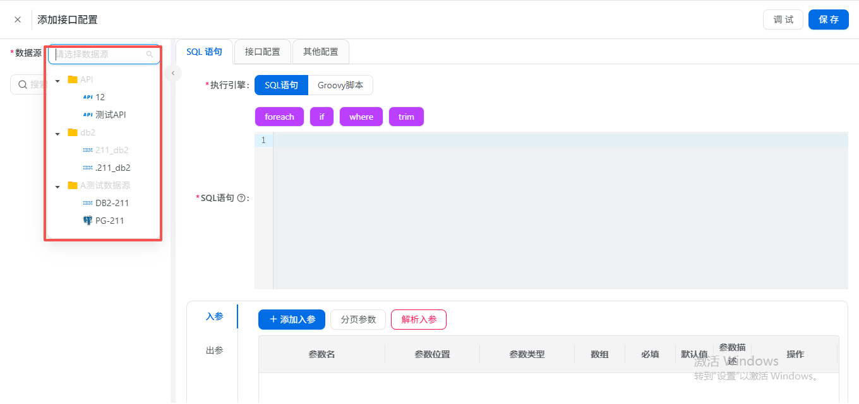This screenshot has width=859, height=404.
Task: Click the search icon in the left search box
Action: point(23,84)
